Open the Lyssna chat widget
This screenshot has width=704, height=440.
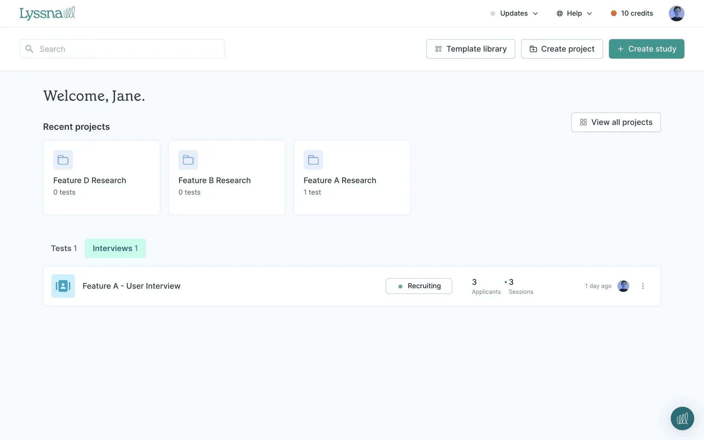682,418
